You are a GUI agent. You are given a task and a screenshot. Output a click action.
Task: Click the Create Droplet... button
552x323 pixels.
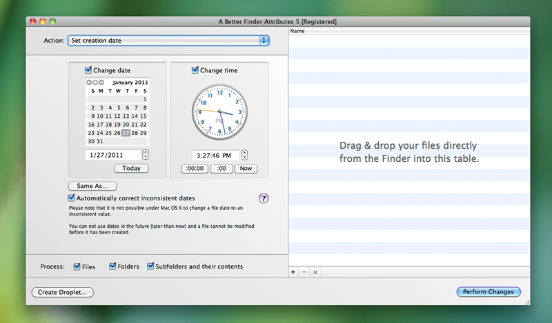click(62, 293)
